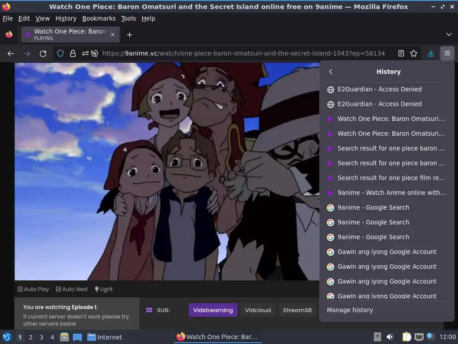
Task: Open the History menu in menu bar
Action: pyautogui.click(x=66, y=18)
